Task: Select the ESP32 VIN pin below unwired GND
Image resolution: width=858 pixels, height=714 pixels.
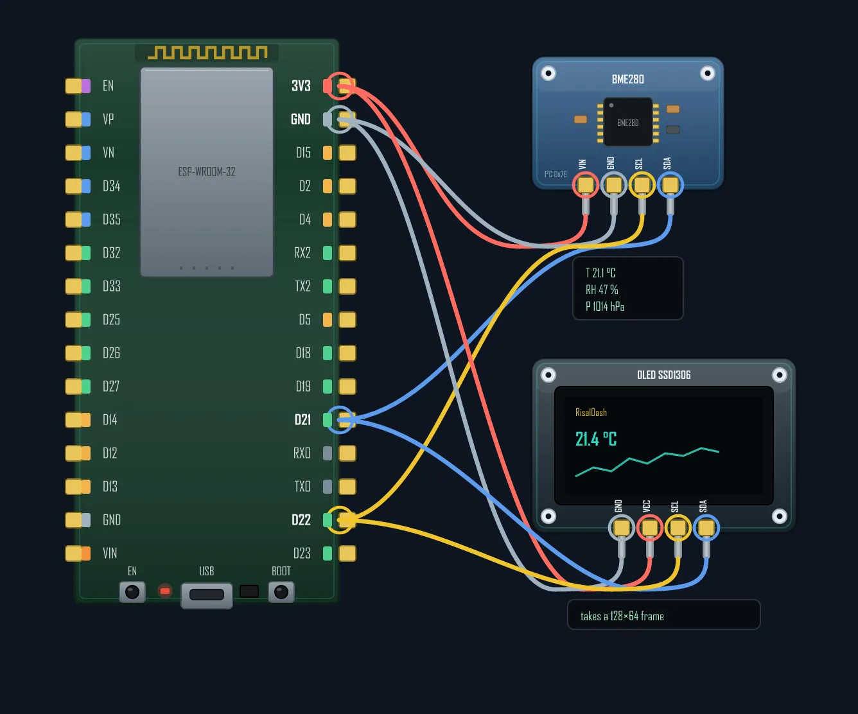Action: point(74,553)
